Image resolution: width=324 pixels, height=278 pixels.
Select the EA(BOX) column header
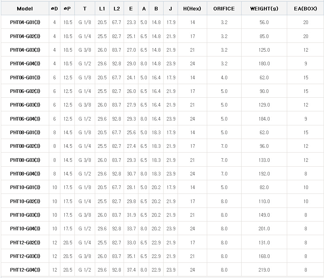(x=306, y=8)
